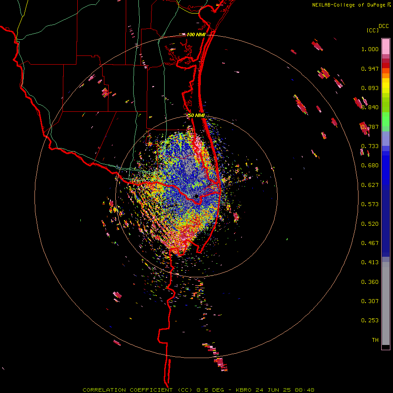
Task: Click the 0.360 legend value
Action: [370, 282]
